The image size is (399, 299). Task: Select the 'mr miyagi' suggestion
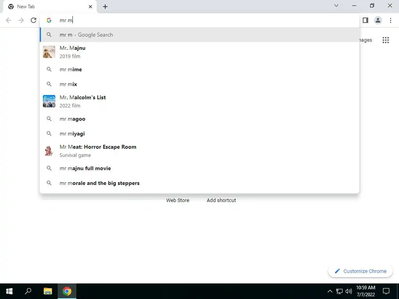pos(199,134)
